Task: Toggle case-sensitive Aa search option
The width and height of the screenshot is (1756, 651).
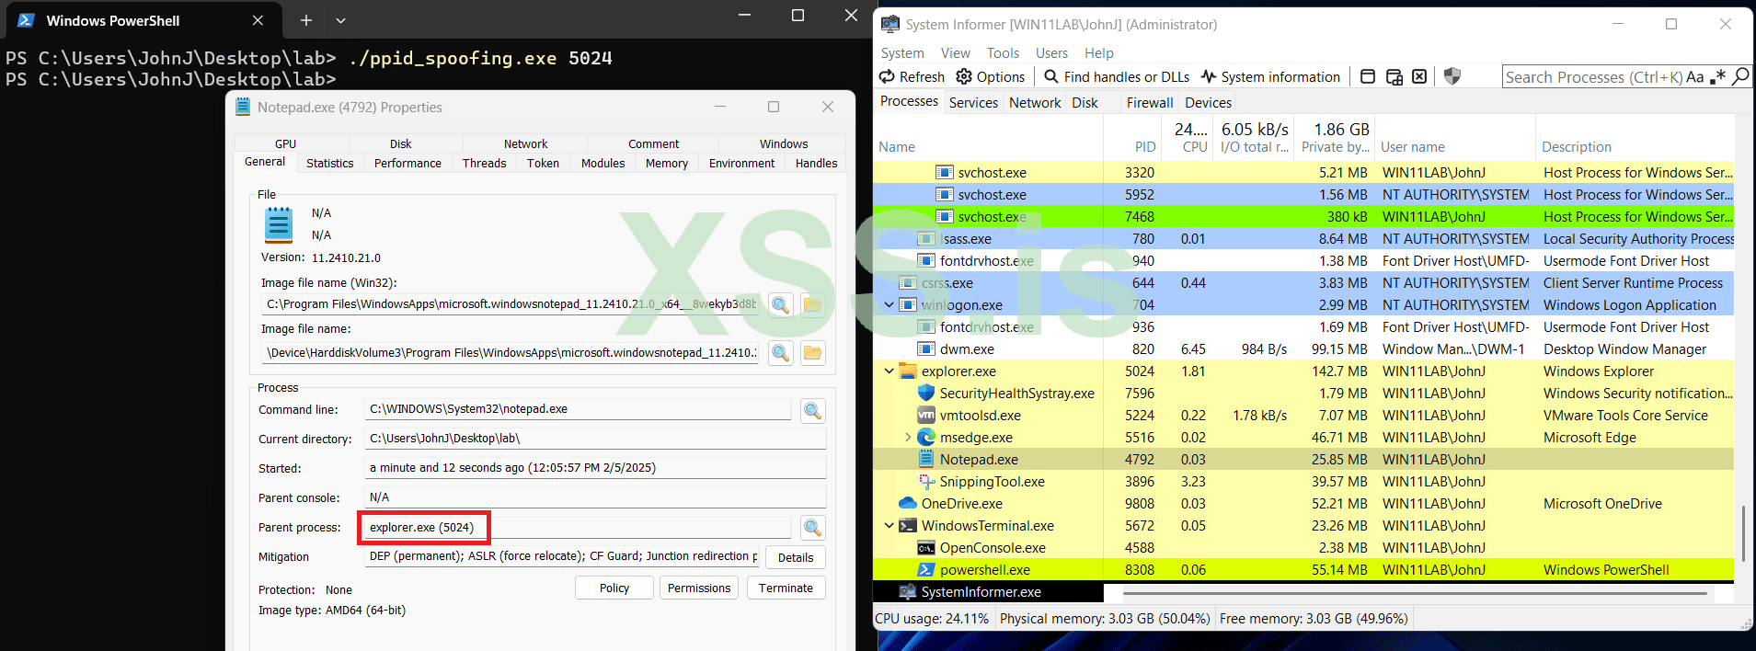Action: 1694,77
